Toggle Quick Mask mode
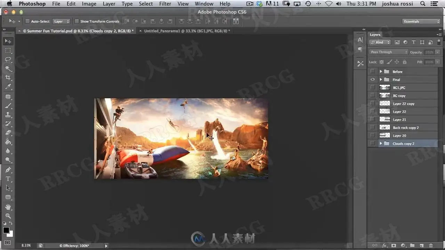 [8, 243]
